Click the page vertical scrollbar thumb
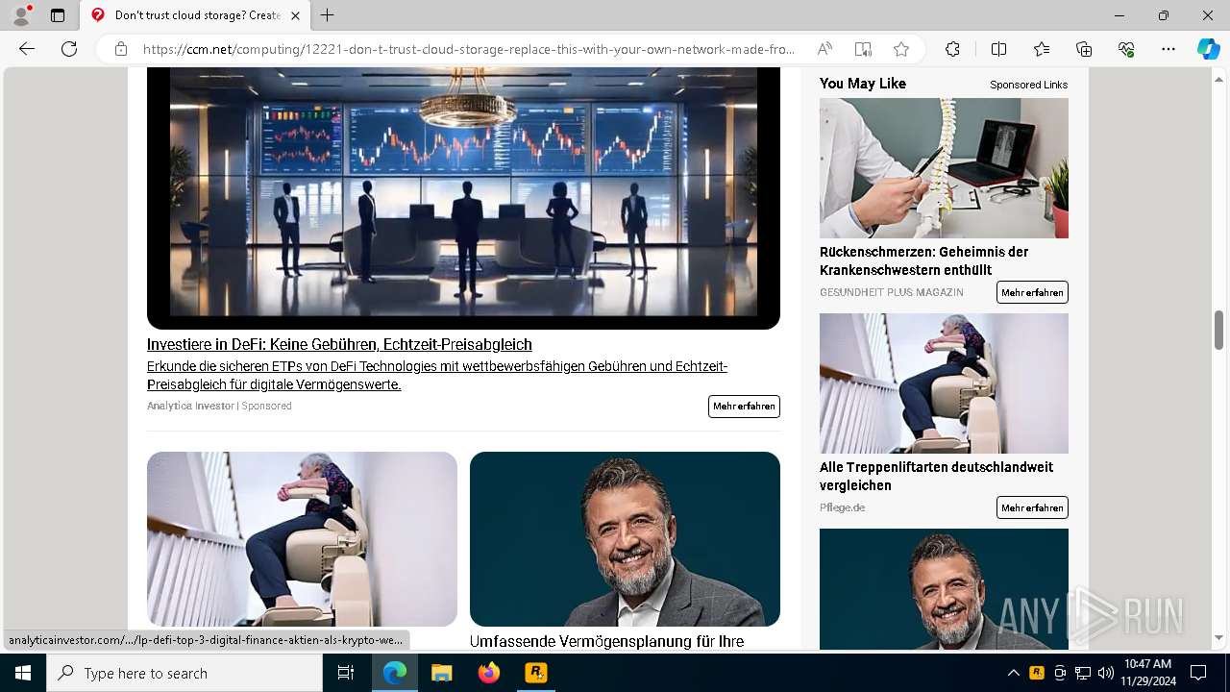This screenshot has width=1230, height=692. [x=1218, y=330]
